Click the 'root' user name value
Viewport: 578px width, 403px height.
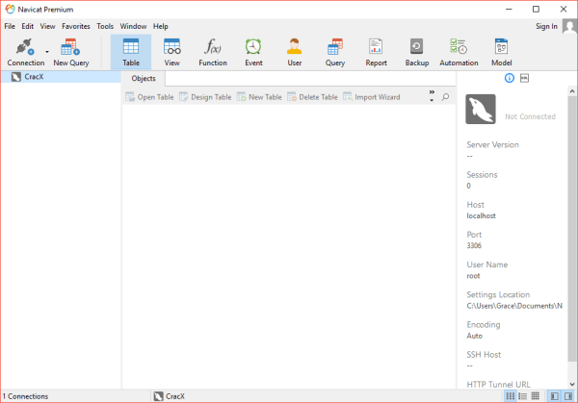(473, 276)
